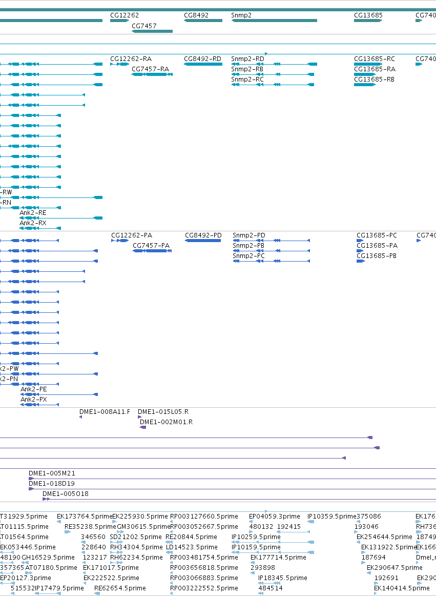Click the DME1-008A11.F BAC end label
The width and height of the screenshot is (436, 596).
(x=105, y=412)
